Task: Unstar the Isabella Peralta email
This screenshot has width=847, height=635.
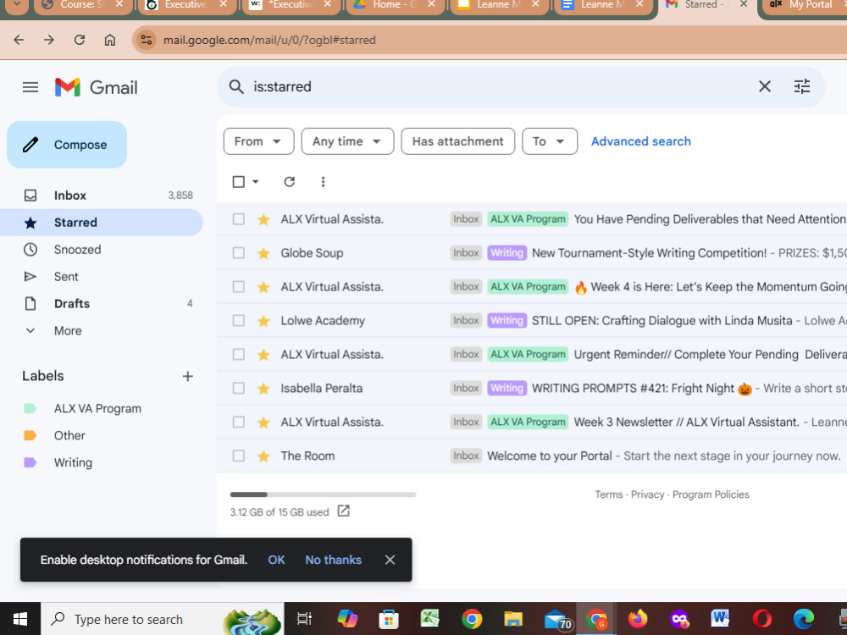Action: (x=263, y=389)
